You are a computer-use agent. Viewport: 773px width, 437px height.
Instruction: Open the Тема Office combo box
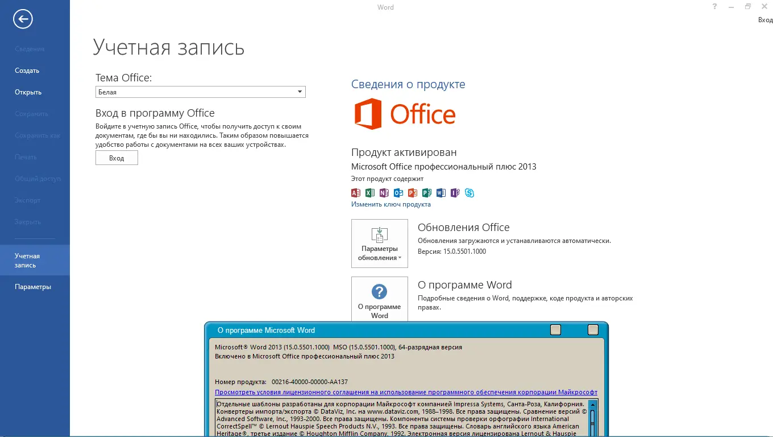coord(201,92)
